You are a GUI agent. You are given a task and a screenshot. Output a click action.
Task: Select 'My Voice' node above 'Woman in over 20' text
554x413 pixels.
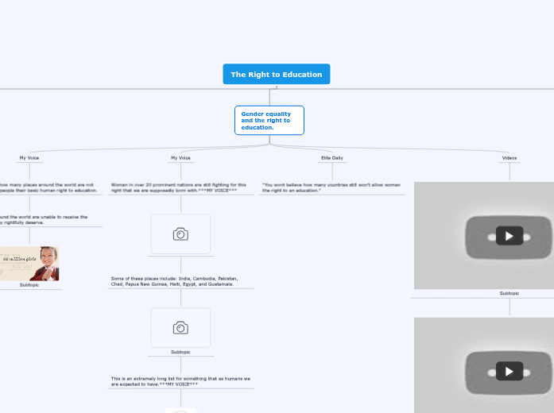tap(180, 158)
